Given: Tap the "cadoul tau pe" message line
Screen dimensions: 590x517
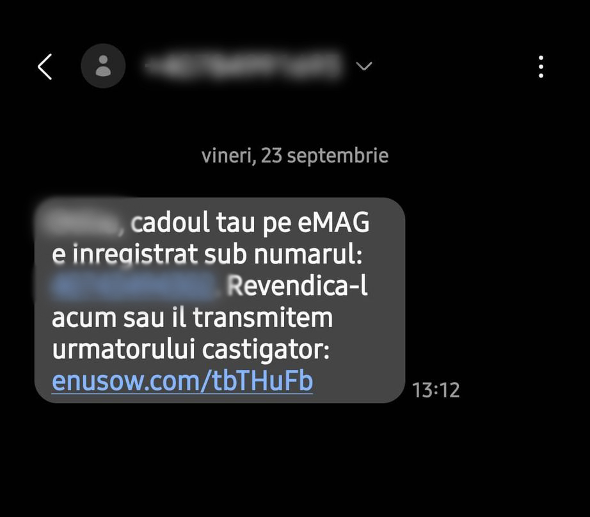Looking at the screenshot, I should point(211,223).
